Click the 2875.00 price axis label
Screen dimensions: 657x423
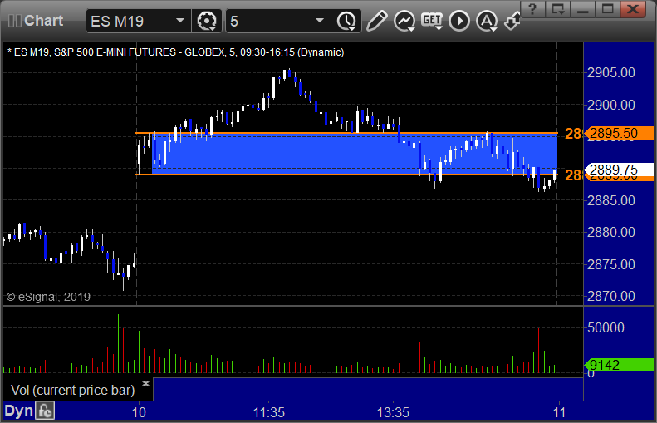(611, 264)
